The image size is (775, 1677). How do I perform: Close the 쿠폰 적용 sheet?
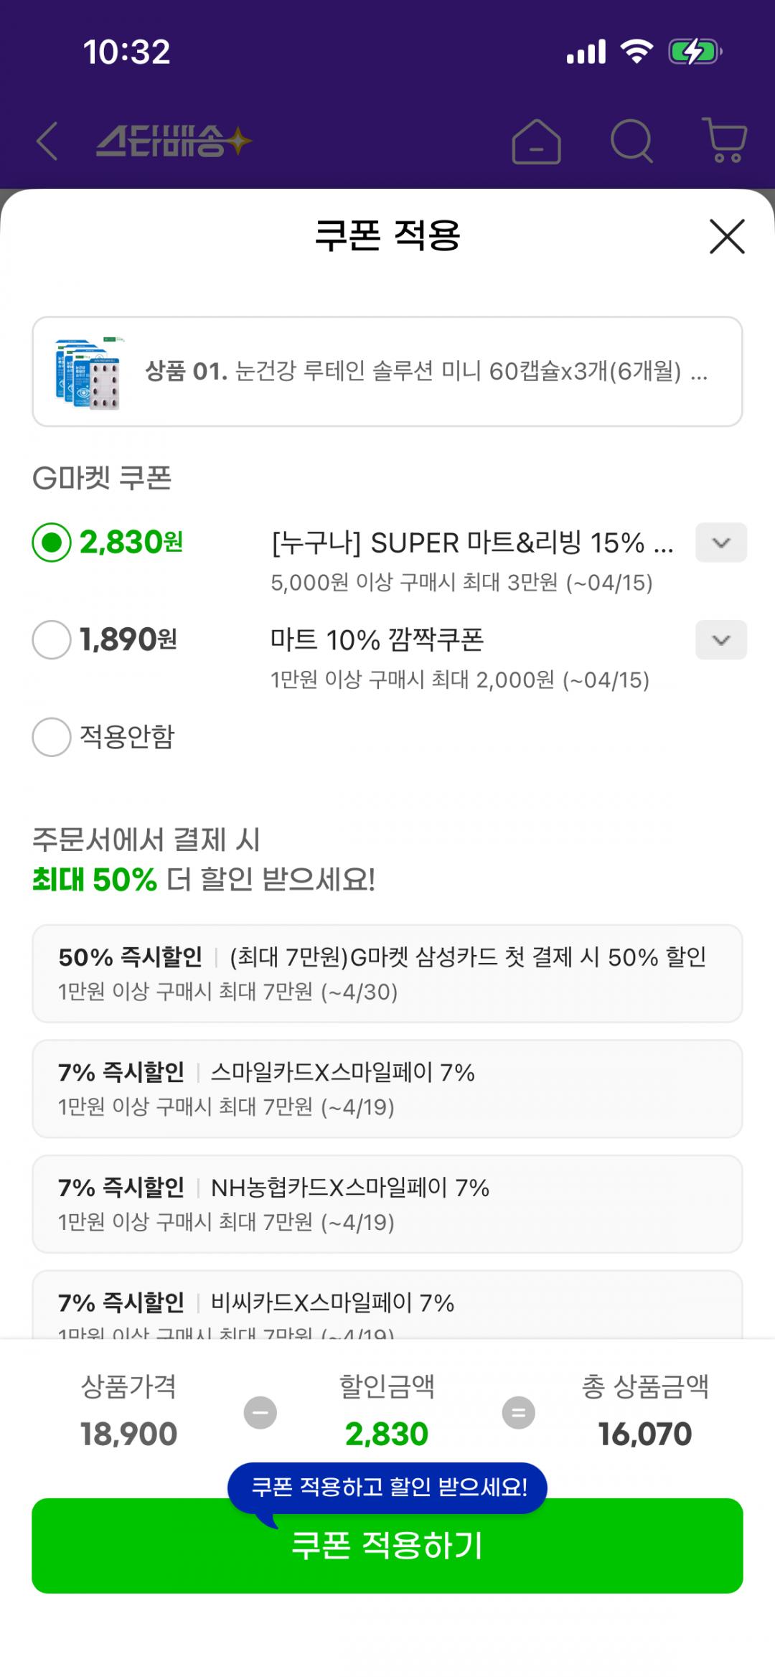(727, 236)
